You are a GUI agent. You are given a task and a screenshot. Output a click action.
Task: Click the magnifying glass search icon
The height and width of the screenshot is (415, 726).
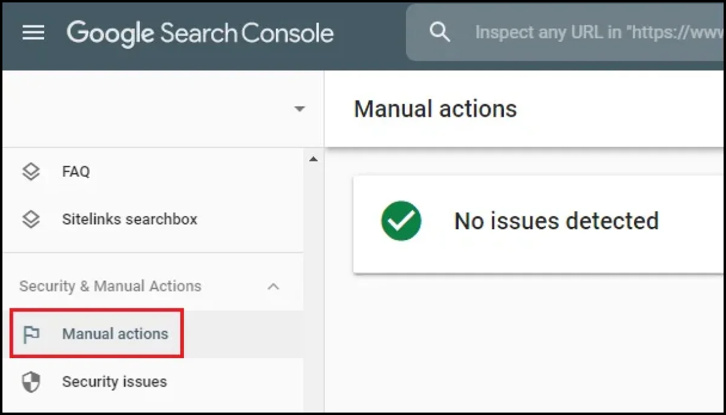coord(440,33)
